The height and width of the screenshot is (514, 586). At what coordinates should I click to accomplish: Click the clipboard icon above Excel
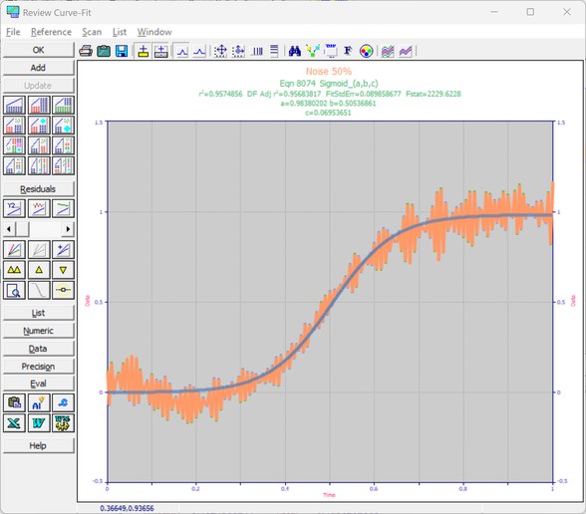14,402
